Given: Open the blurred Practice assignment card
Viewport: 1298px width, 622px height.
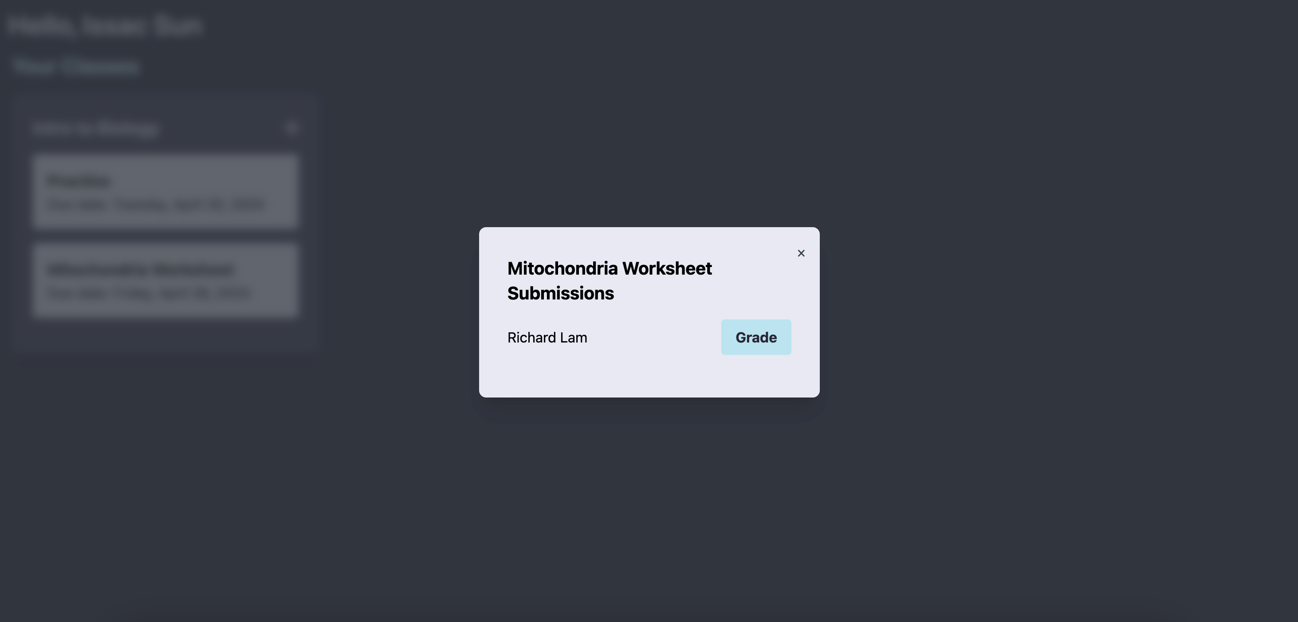Looking at the screenshot, I should pyautogui.click(x=165, y=192).
